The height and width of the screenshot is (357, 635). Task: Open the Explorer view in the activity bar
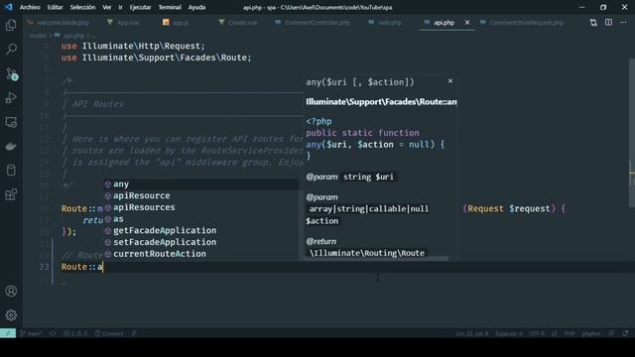click(x=11, y=26)
